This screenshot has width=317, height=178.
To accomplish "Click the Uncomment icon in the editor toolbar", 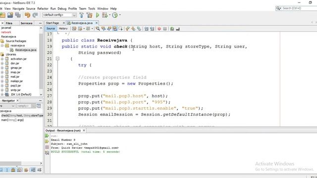I will (x=178, y=29).
